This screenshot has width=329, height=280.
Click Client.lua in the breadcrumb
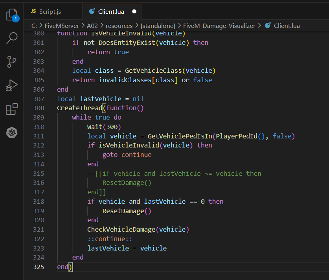(x=287, y=26)
